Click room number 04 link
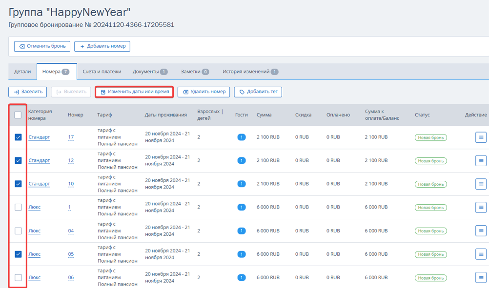 click(x=71, y=230)
